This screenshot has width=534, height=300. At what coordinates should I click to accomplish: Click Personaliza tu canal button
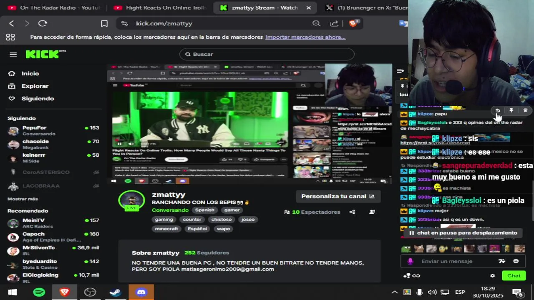338,196
